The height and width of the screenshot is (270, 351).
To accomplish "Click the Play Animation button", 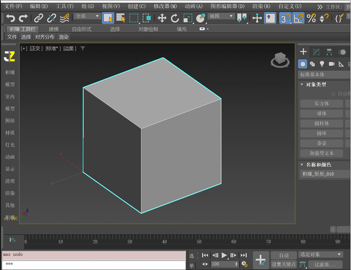I will point(224,255).
